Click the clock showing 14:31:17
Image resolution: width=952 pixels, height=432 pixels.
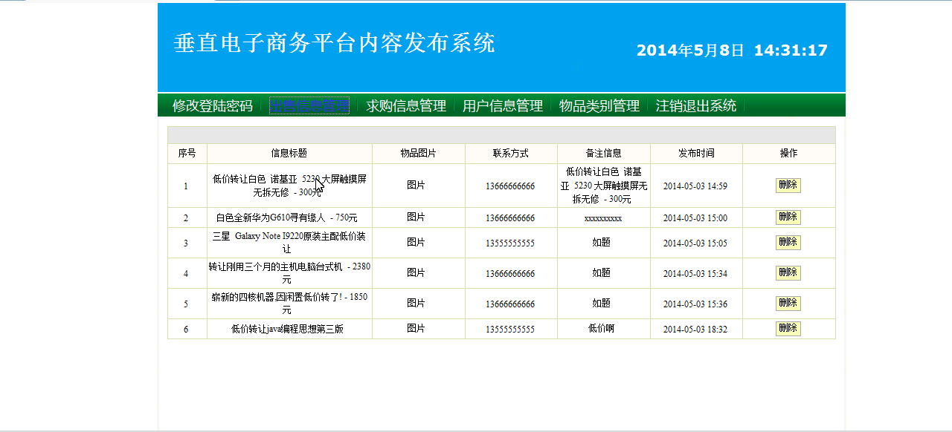coord(791,50)
